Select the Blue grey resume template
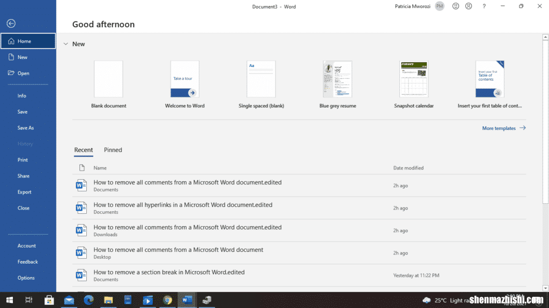The height and width of the screenshot is (308, 549). click(x=338, y=84)
